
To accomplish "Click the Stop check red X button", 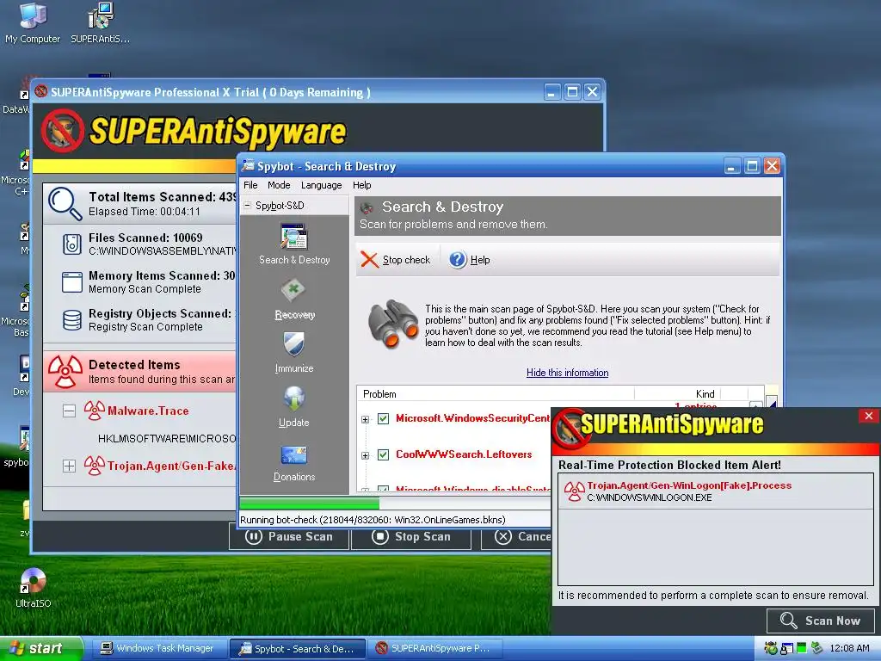I will point(395,260).
